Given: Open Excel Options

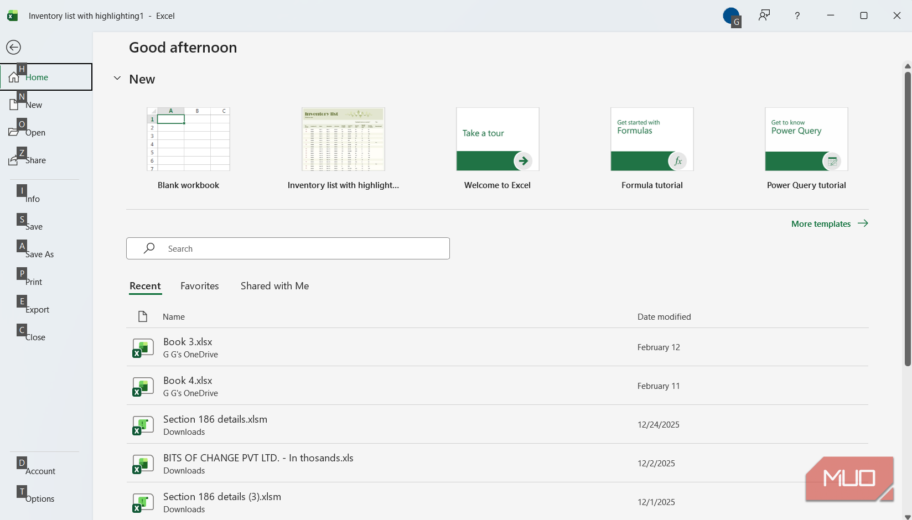Looking at the screenshot, I should [46, 498].
